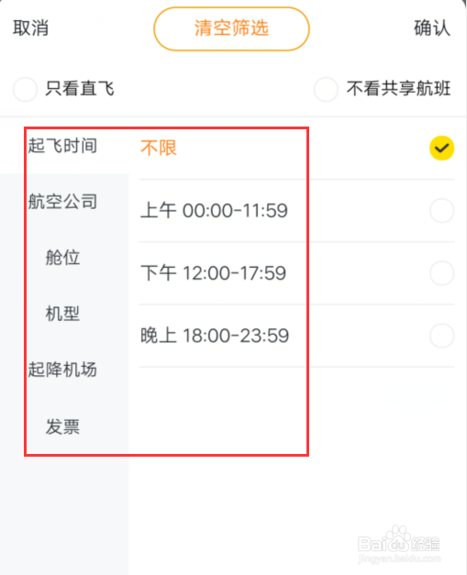Click 取消 to cancel filtering

31,28
